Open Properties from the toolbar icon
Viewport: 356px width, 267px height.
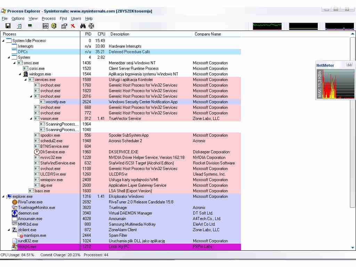tap(64, 26)
